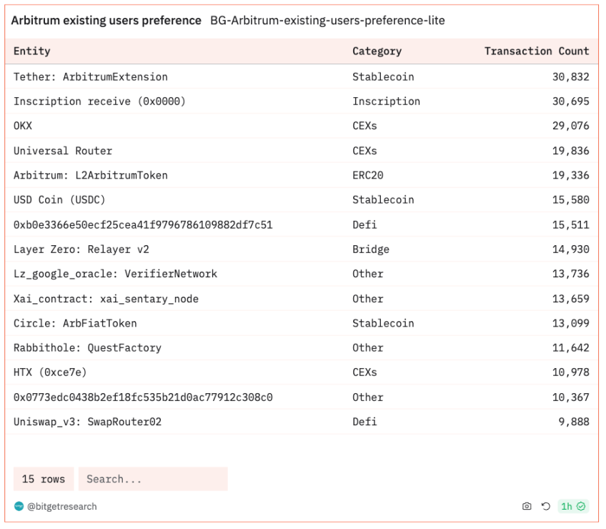Viewport: 606px width, 529px height.
Task: Click the 0x0773edc0438b2ef18fc address cell
Action: 143,397
